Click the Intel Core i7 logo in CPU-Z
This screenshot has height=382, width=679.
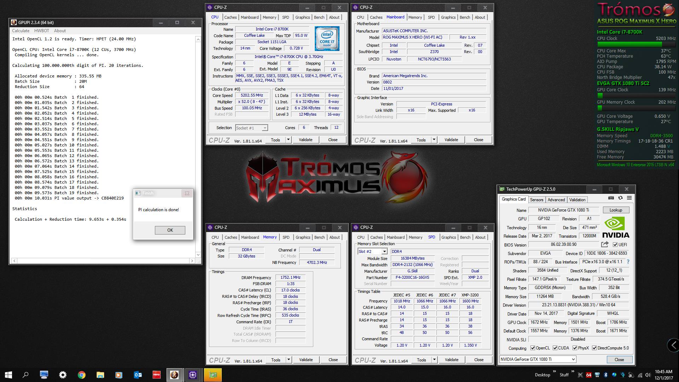pyautogui.click(x=327, y=39)
